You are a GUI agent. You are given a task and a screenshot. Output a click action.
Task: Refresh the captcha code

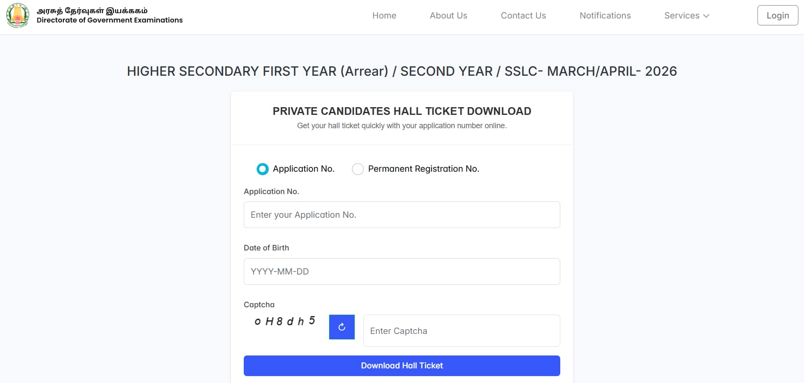point(342,327)
